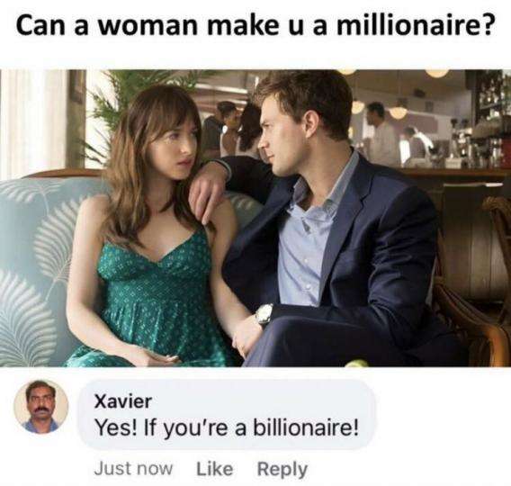Open Xavier's profile picture avatar

click(41, 407)
